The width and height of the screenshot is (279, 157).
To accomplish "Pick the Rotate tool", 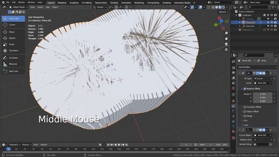I will [x=13, y=38].
